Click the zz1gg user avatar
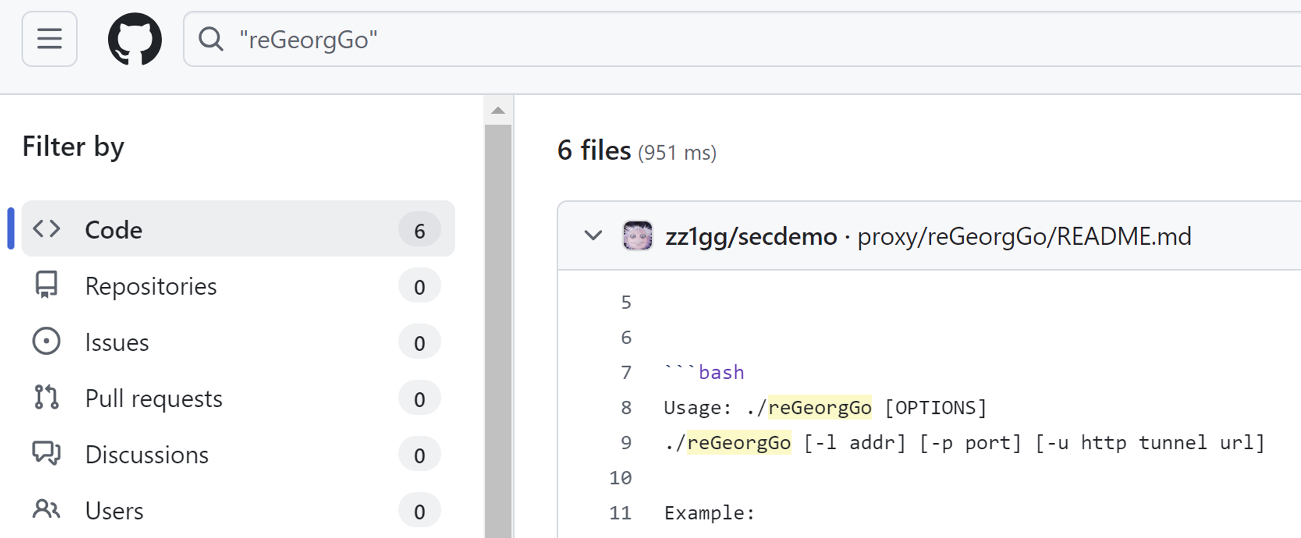The height and width of the screenshot is (538, 1301). tap(637, 236)
